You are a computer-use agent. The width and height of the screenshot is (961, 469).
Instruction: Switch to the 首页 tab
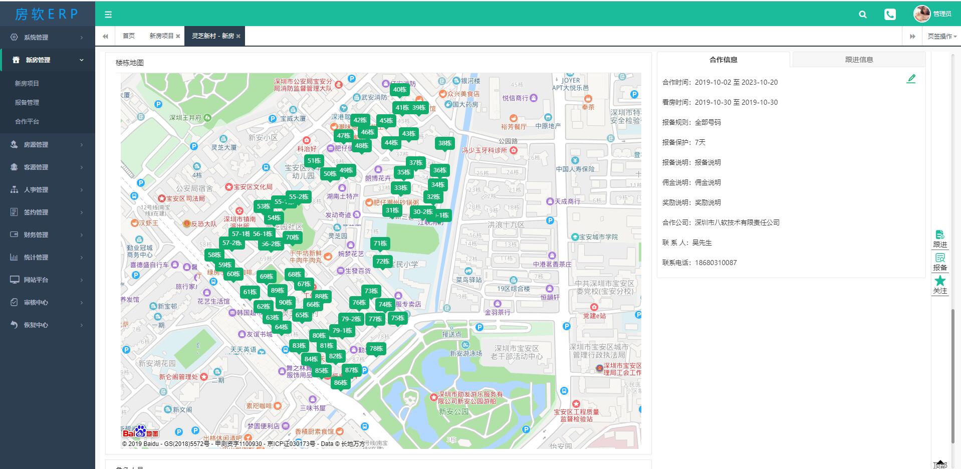pyautogui.click(x=129, y=36)
